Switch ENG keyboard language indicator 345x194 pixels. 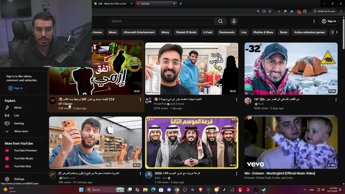click(312, 190)
